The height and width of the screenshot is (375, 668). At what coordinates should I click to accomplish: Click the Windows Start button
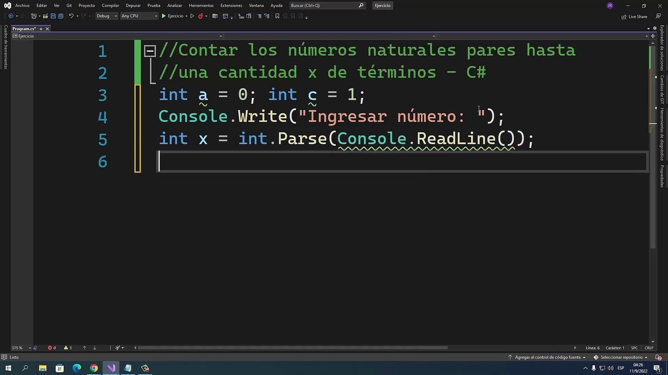[8, 368]
